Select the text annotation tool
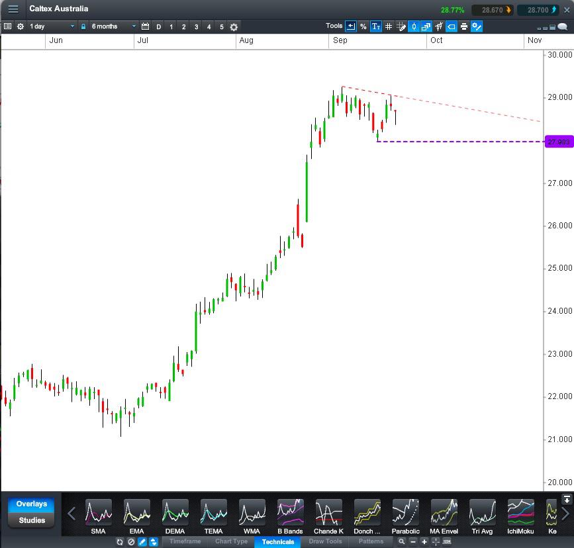This screenshot has height=548, width=574. coord(376,26)
